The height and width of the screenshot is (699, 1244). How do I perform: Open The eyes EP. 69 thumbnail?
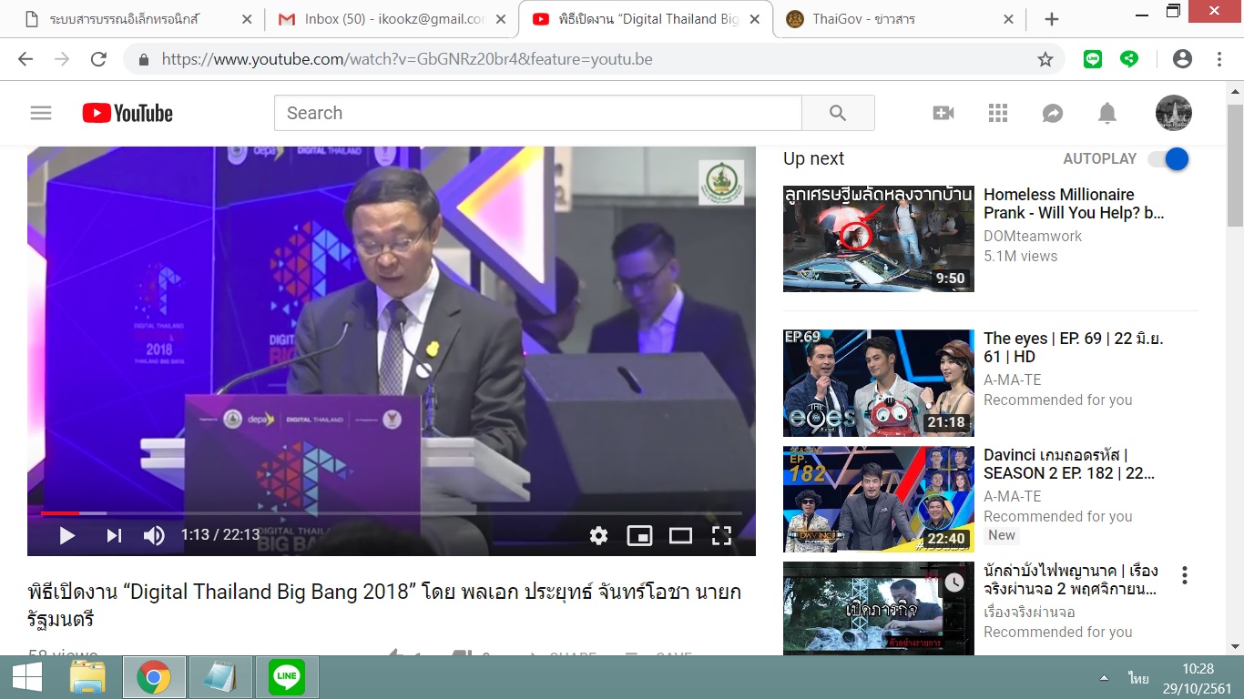[x=879, y=383]
